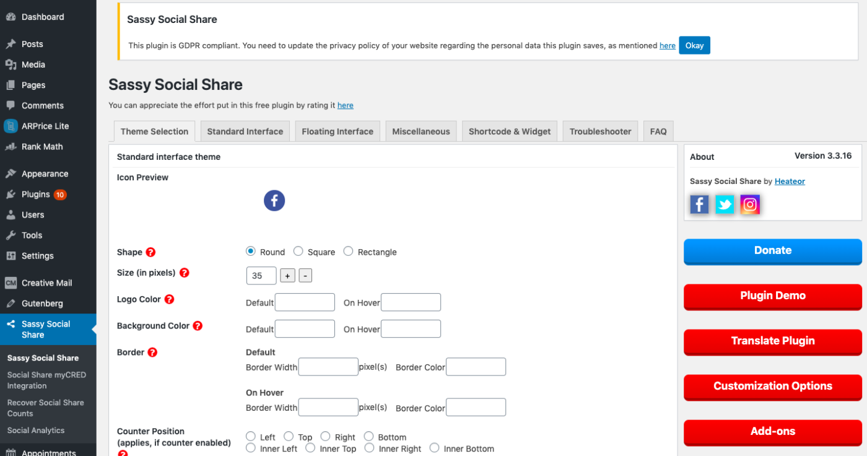Click the help icon next to Border
The height and width of the screenshot is (456, 867).
tap(152, 353)
